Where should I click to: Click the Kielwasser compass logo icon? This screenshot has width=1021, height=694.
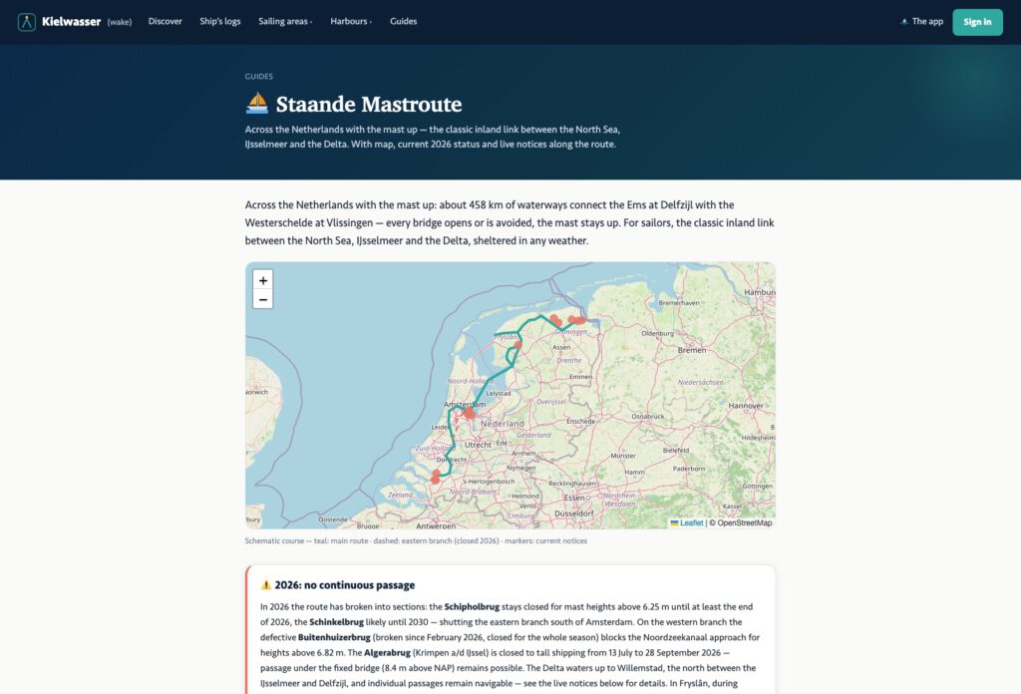(27, 22)
